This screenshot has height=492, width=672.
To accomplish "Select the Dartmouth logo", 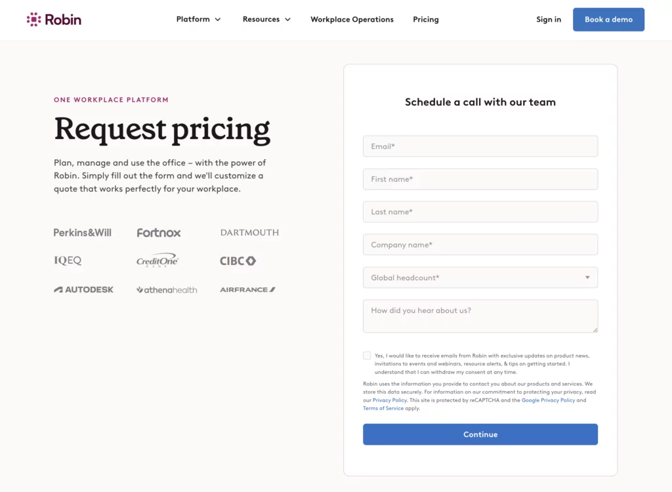I will pos(249,232).
